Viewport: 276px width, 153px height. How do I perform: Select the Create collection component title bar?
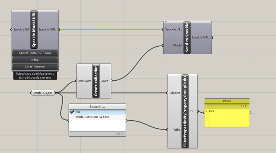coord(96,81)
